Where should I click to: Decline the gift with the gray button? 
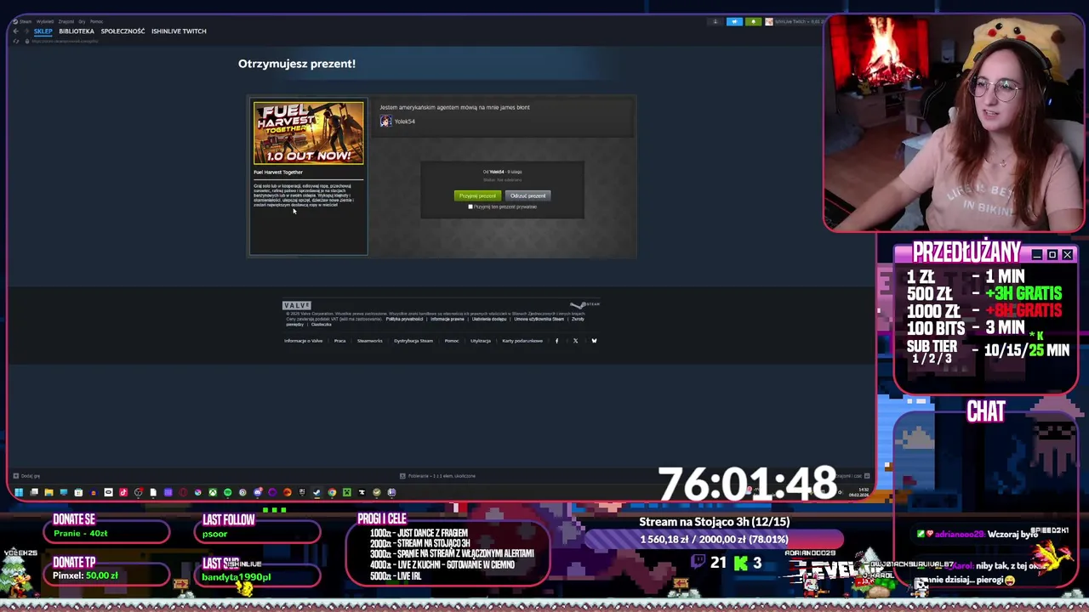click(x=527, y=195)
